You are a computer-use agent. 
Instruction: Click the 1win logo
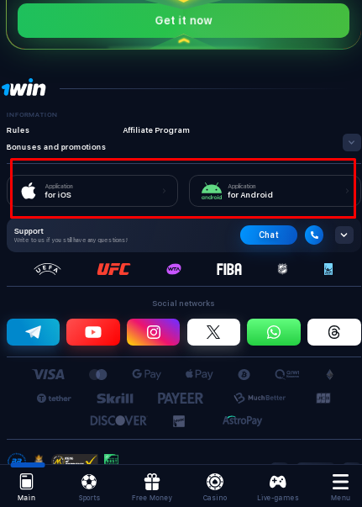24,87
